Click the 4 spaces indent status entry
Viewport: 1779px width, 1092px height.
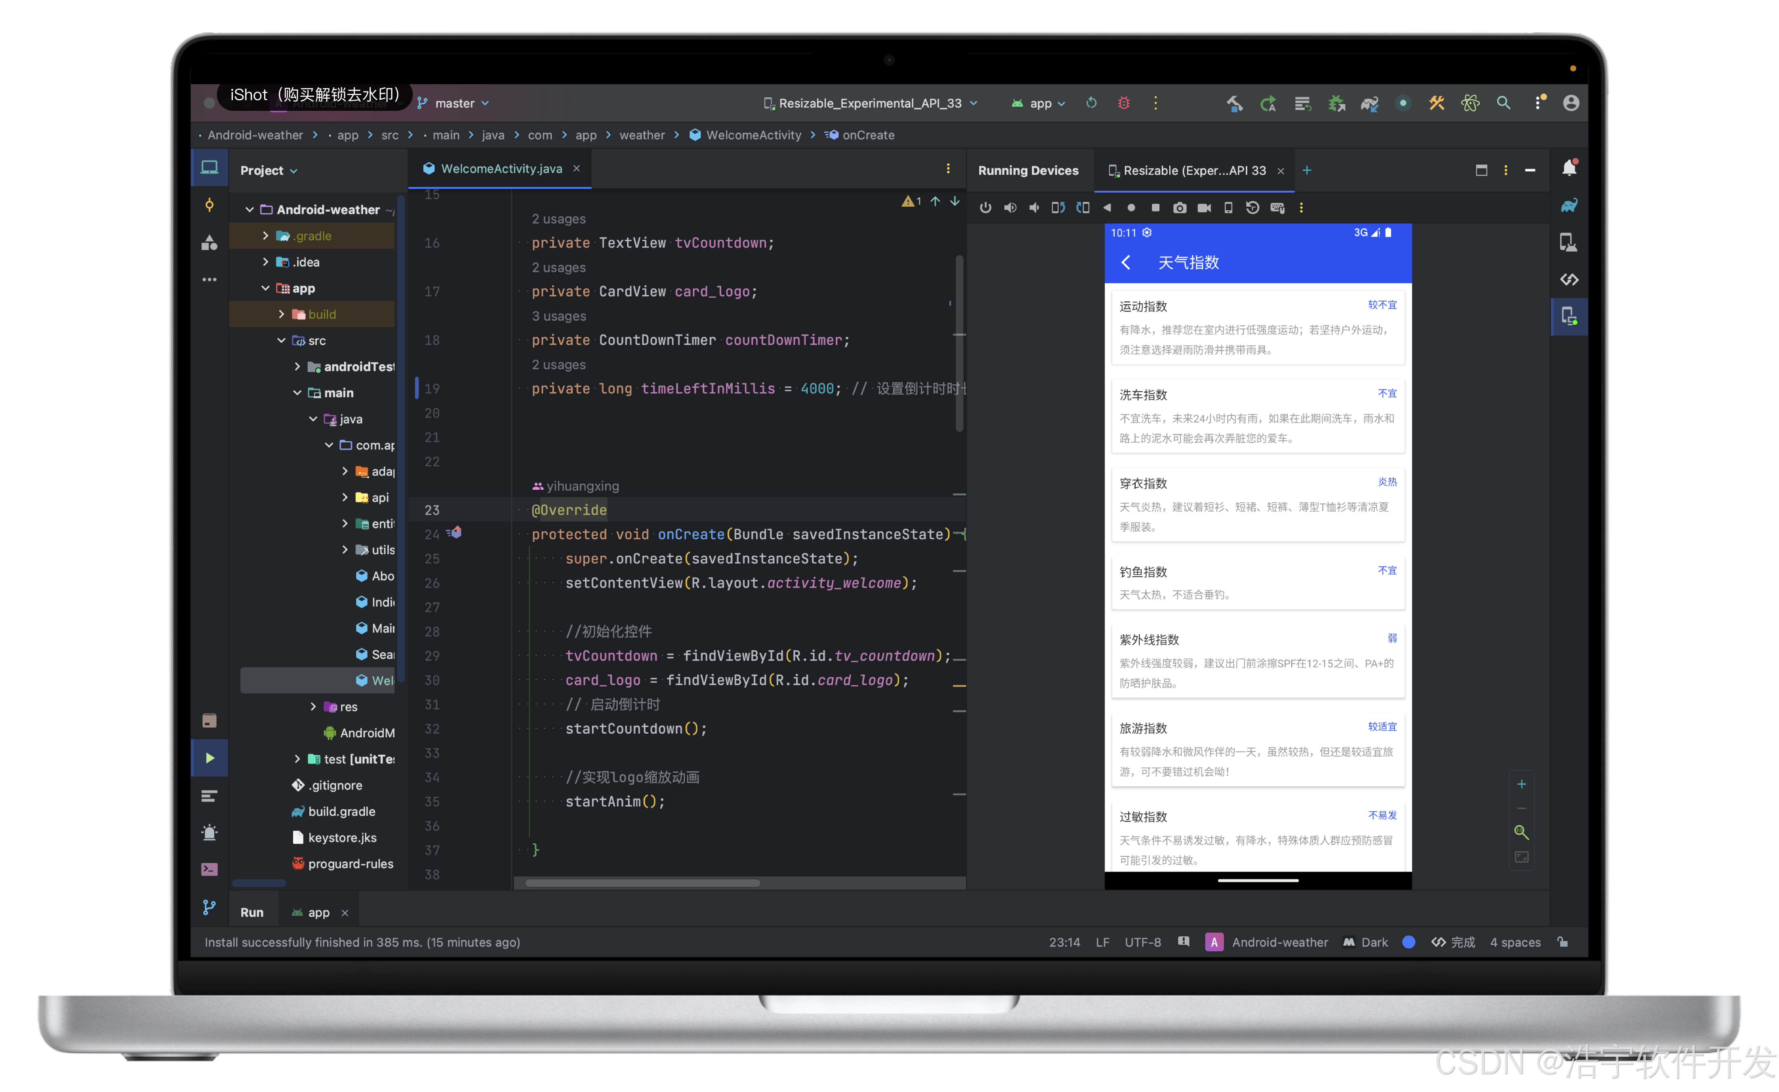(1515, 942)
